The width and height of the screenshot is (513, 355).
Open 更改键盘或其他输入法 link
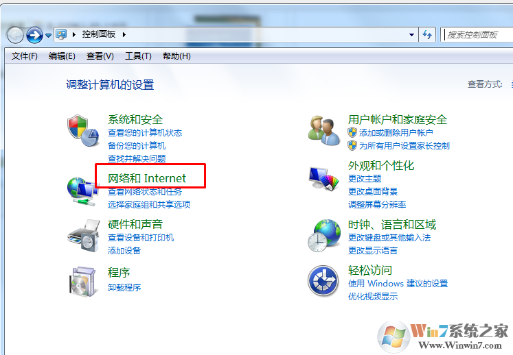tap(389, 238)
